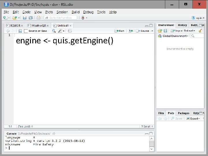Viewport: 208px width, 156px height.
Task: Open the (Top Level) scope selector
Action: 25,127
